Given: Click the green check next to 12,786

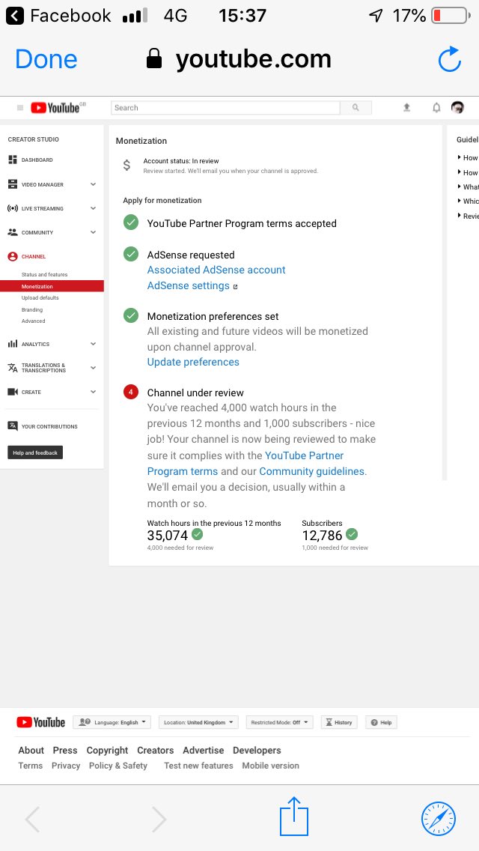Looking at the screenshot, I should click(352, 535).
